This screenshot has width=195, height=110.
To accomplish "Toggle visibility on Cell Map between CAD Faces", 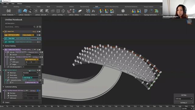I will pos(40,91).
